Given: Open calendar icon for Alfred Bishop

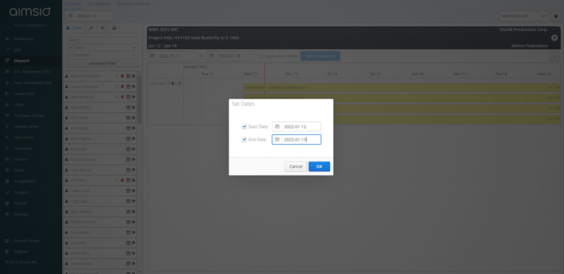Looking at the screenshot, I should tap(128, 108).
